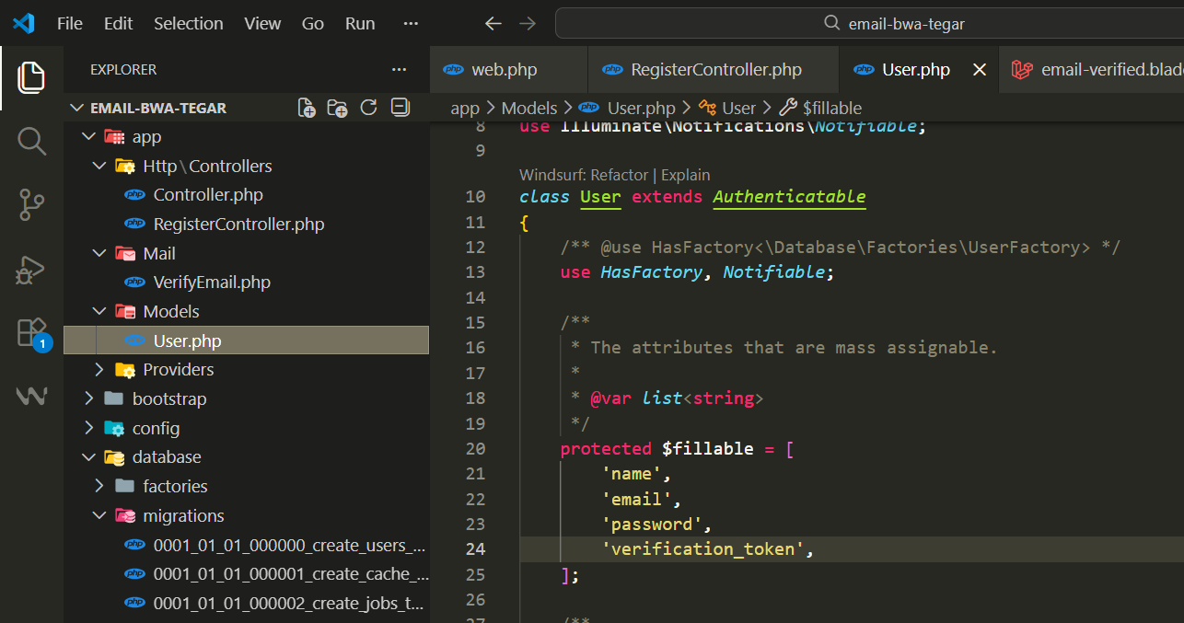Open Explorer more actions ellipsis menu
The height and width of the screenshot is (623, 1184).
point(399,70)
